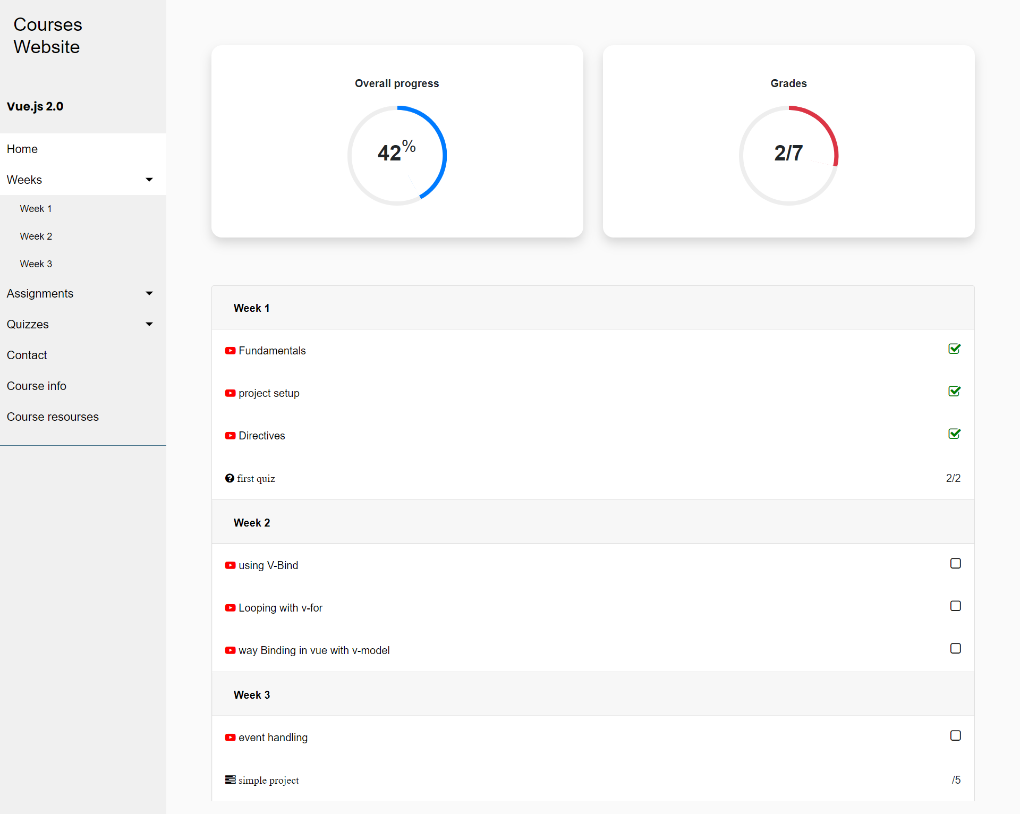
Task: Go to Home in the sidebar
Action: (22, 149)
